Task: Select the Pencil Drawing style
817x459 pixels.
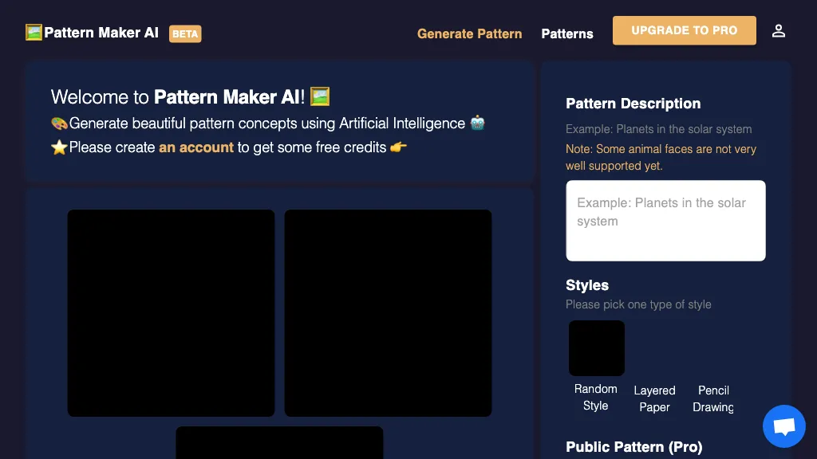Action: point(712,398)
